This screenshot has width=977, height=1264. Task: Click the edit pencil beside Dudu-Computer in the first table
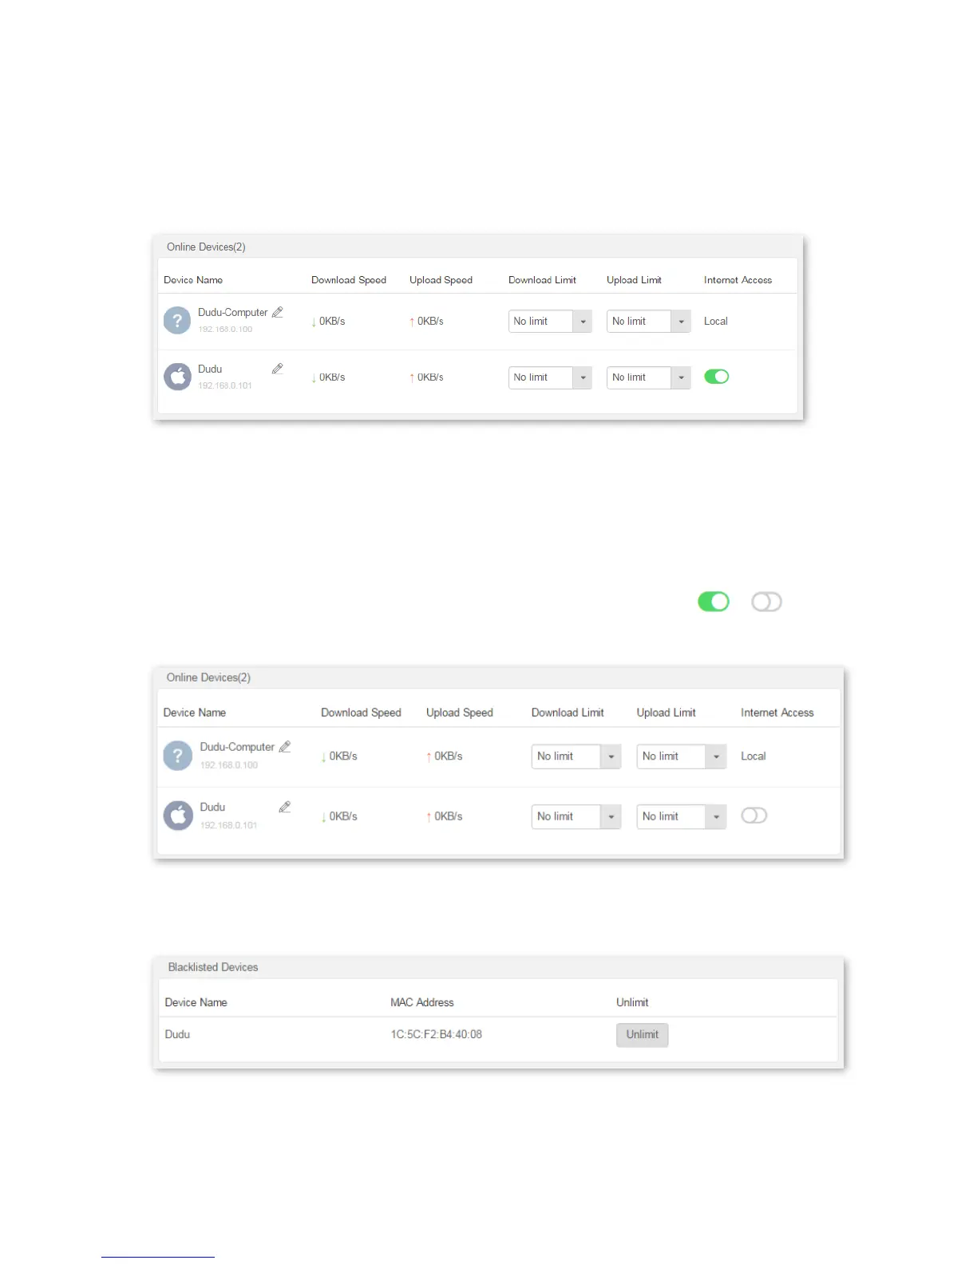pos(277,312)
